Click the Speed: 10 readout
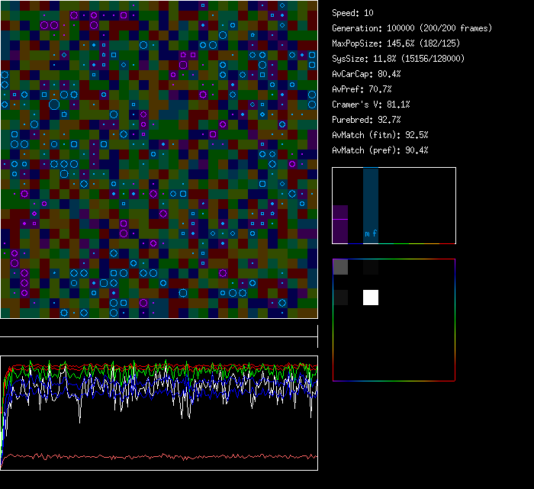The height and width of the screenshot is (489, 534). [x=352, y=13]
